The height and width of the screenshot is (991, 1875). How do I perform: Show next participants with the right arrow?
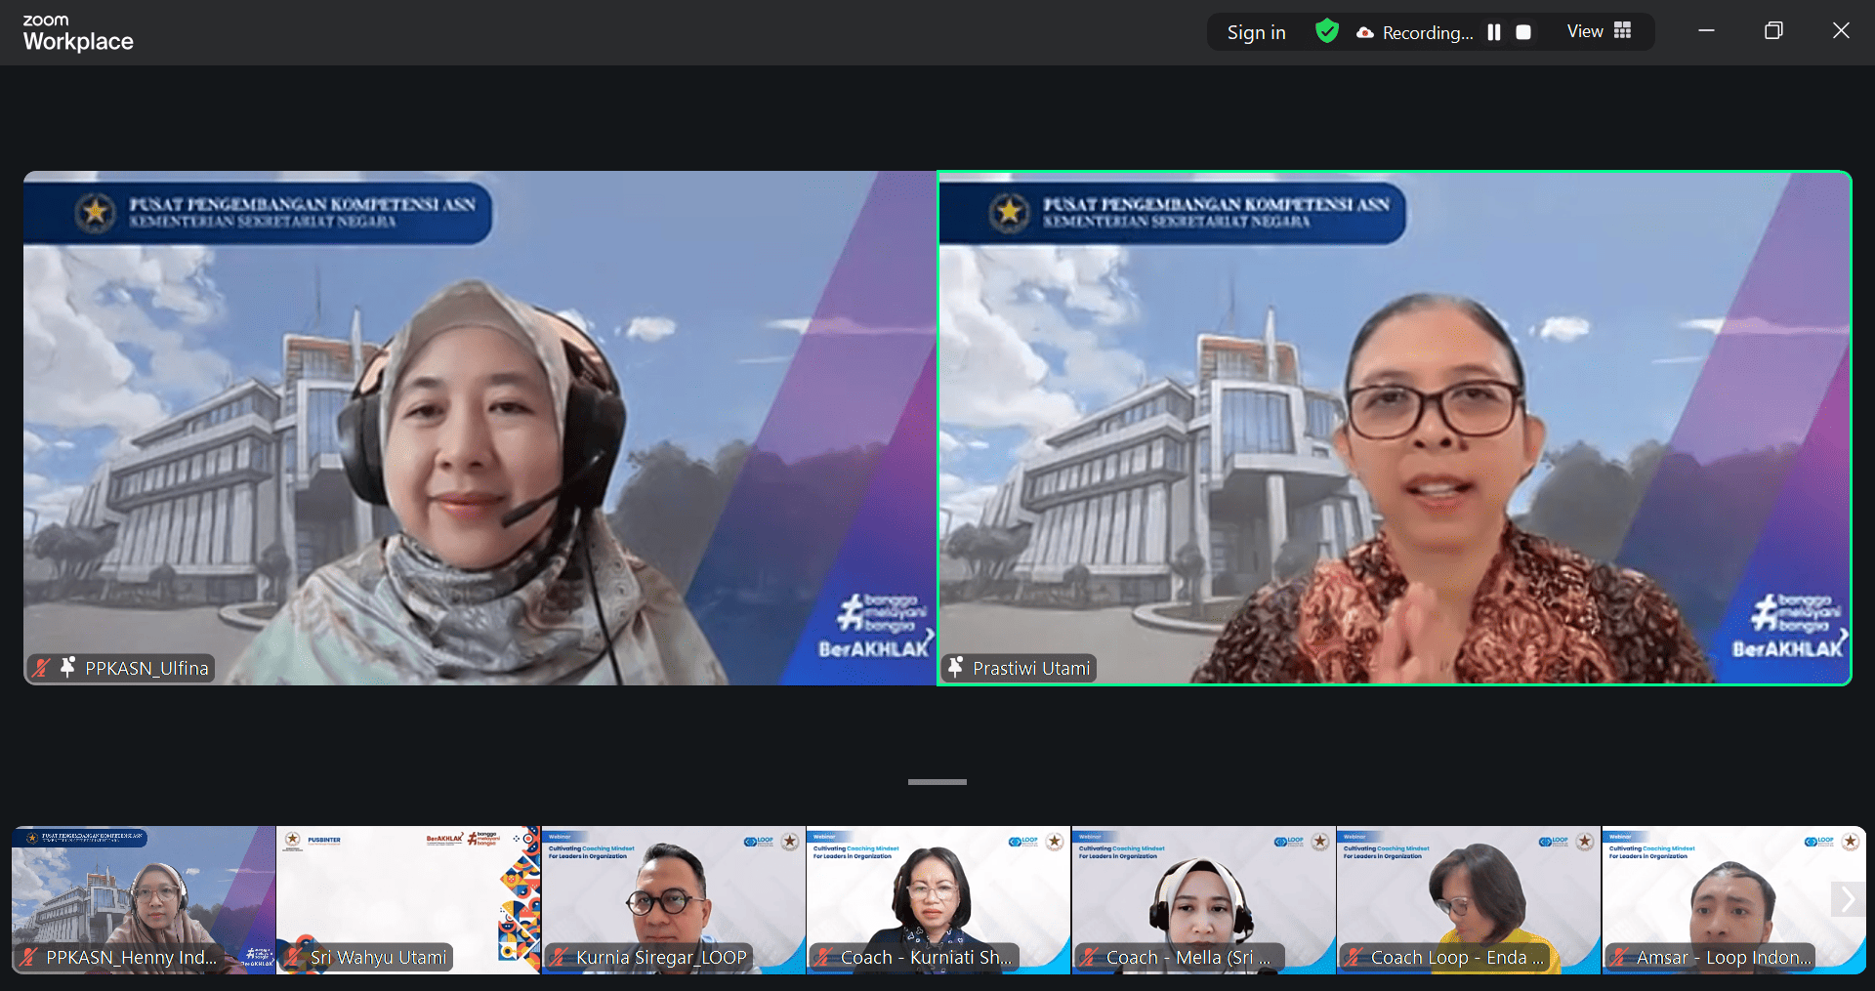pos(1847,899)
